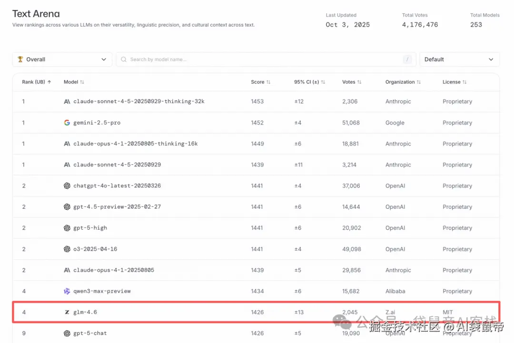This screenshot has width=514, height=343.
Task: Sort by Votes column header
Action: (x=352, y=82)
